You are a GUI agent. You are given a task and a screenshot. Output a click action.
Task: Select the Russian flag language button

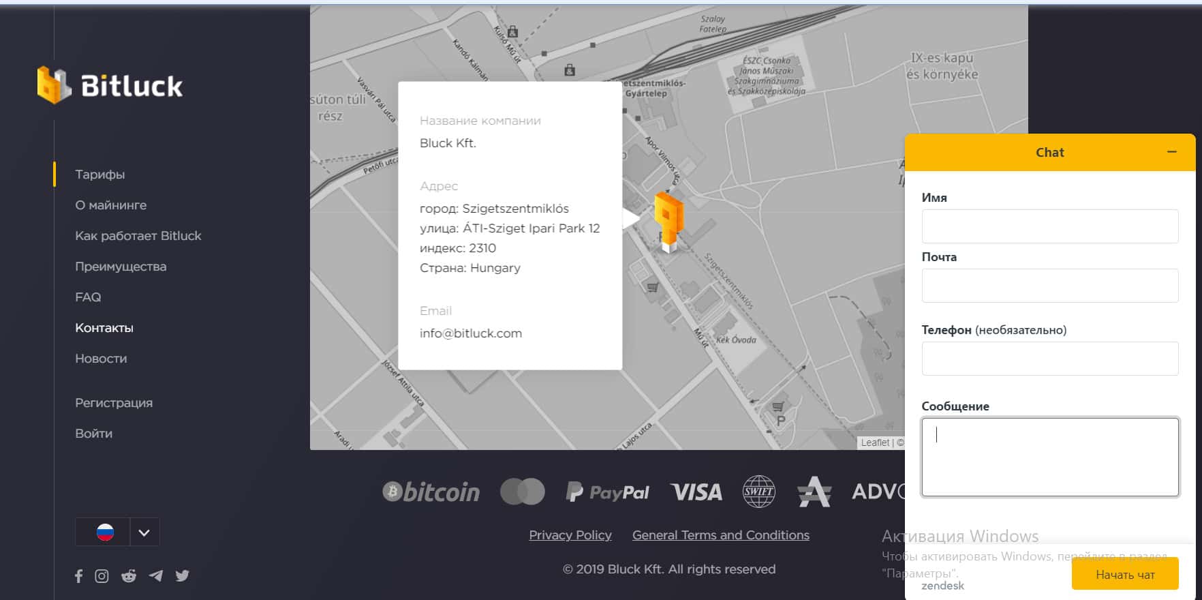(x=104, y=532)
